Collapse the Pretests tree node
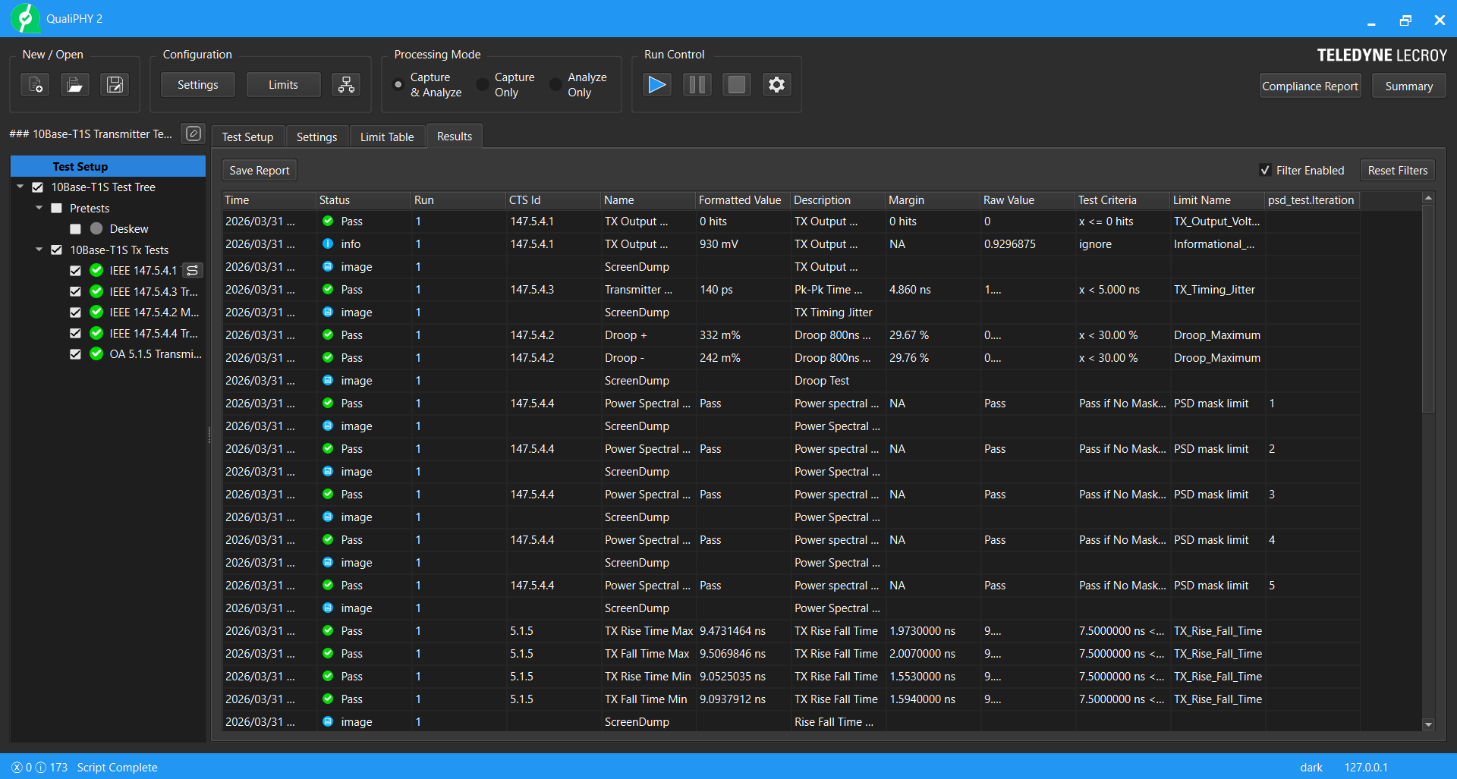This screenshot has width=1457, height=779. coord(39,208)
